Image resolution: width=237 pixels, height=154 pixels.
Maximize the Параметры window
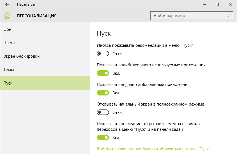point(217,5)
